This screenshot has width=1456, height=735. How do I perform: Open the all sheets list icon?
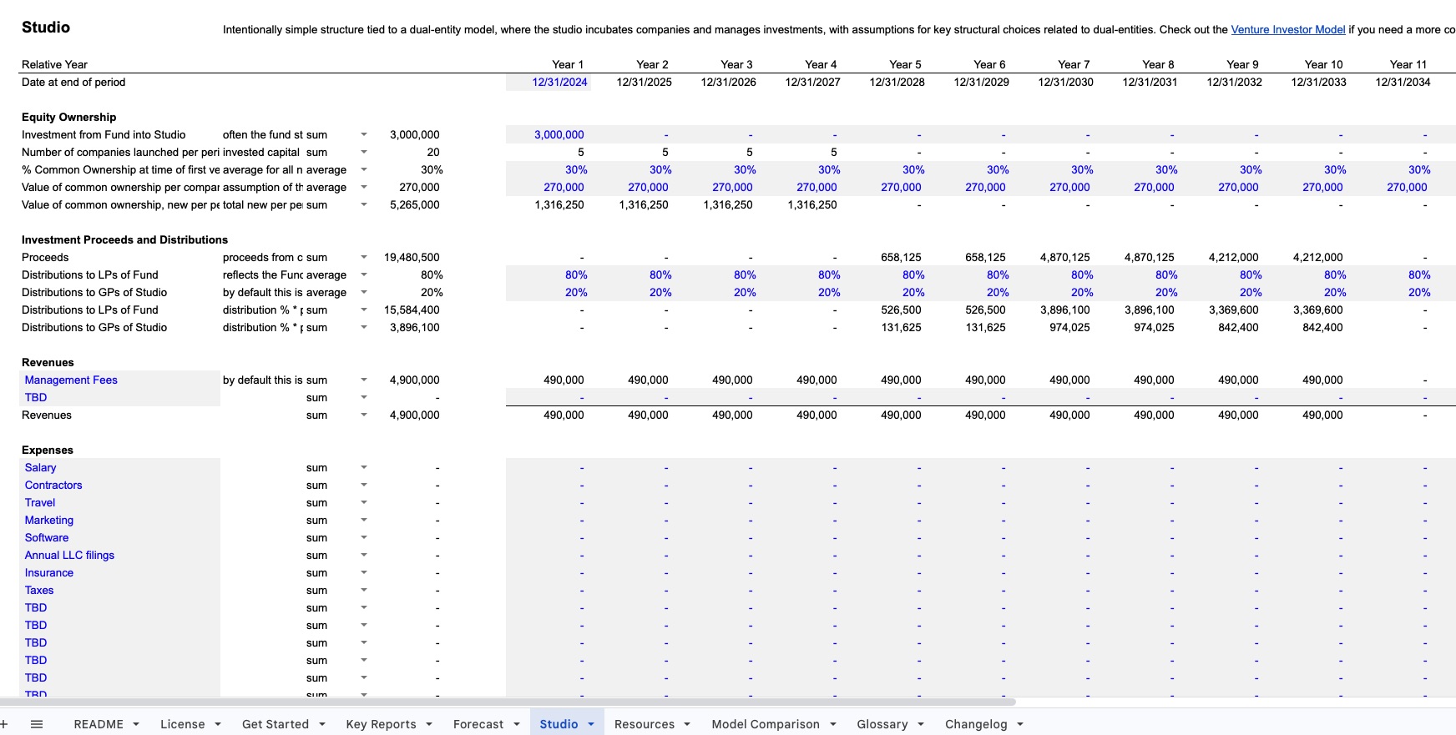tap(37, 724)
